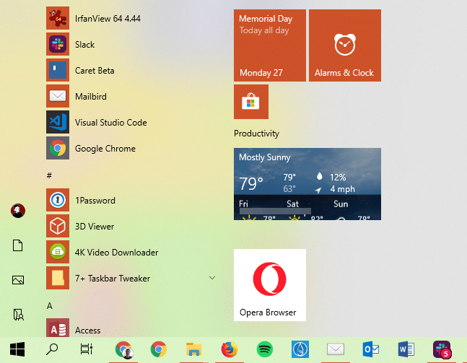Open the Microsoft Store tile

pos(251,102)
